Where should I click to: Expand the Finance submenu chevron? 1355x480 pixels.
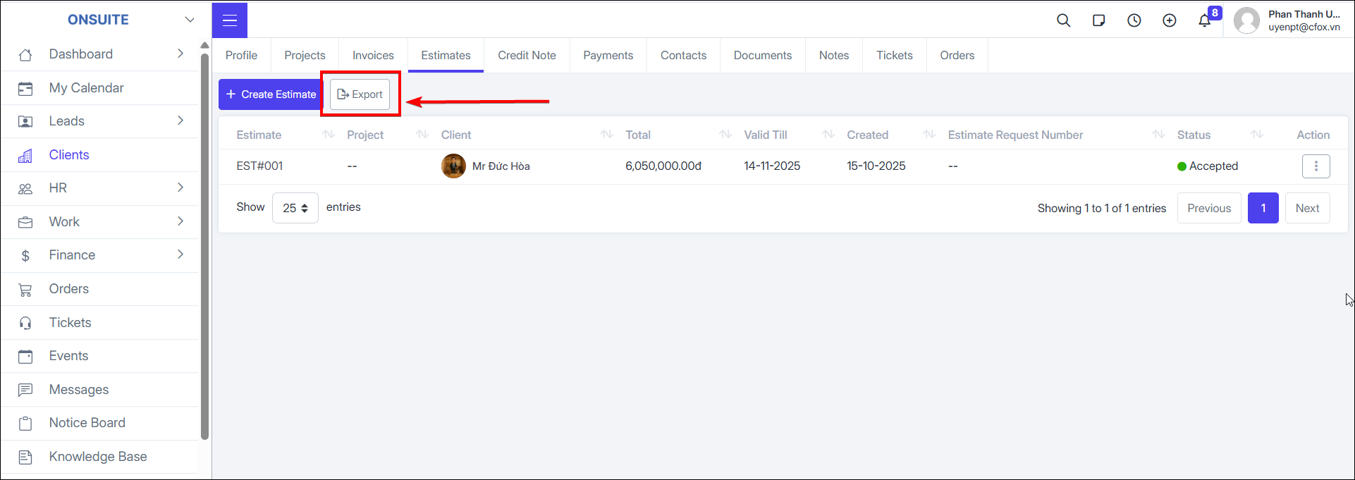tap(180, 254)
